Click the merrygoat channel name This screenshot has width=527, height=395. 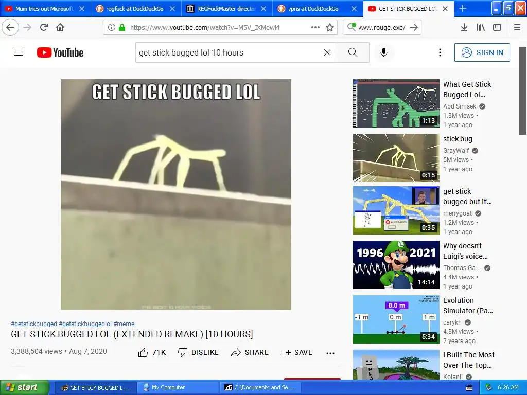point(458,213)
